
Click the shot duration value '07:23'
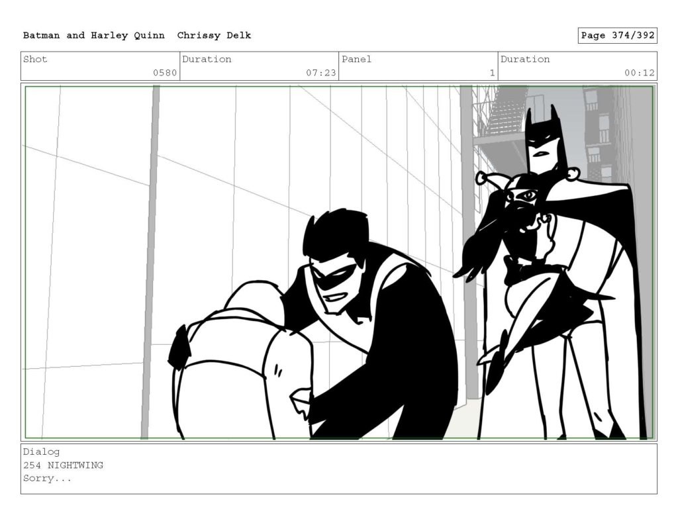tap(321, 73)
